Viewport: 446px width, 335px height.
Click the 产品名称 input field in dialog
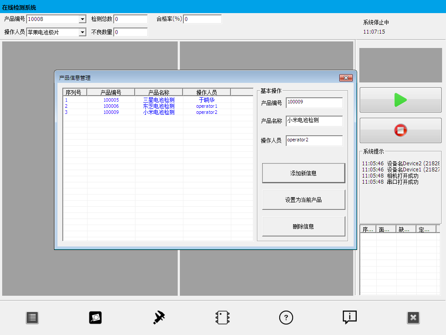coord(314,121)
